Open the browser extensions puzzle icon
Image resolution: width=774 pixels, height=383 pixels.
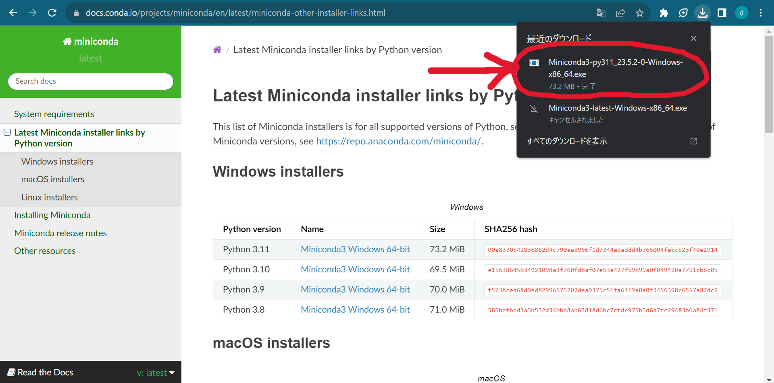click(x=664, y=12)
